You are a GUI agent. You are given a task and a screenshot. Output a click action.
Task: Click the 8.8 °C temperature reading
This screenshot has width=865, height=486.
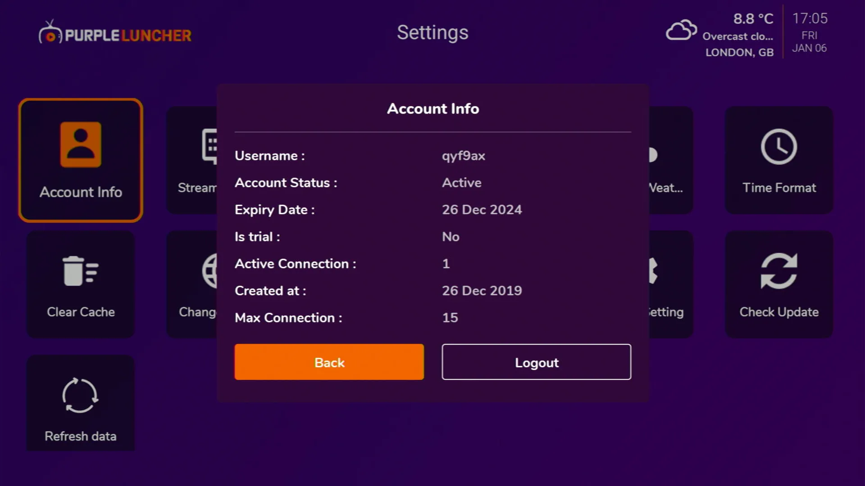pos(753,19)
